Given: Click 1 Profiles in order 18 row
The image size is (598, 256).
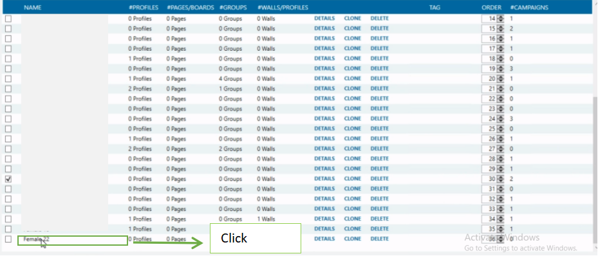Looking at the screenshot, I should (140, 59).
